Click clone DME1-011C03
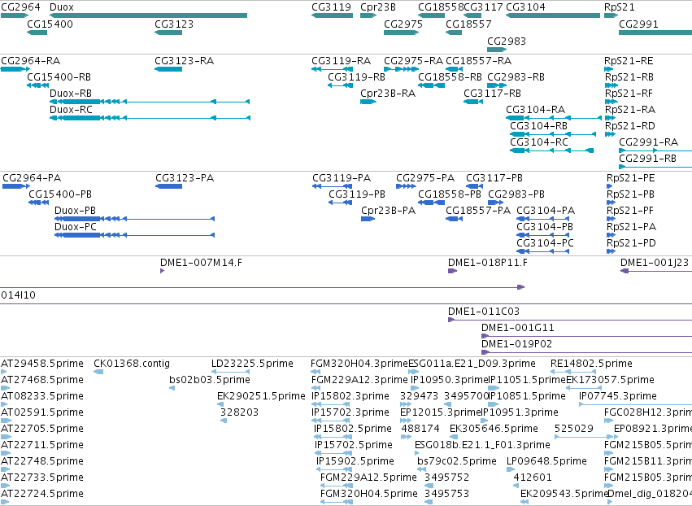 pos(484,312)
